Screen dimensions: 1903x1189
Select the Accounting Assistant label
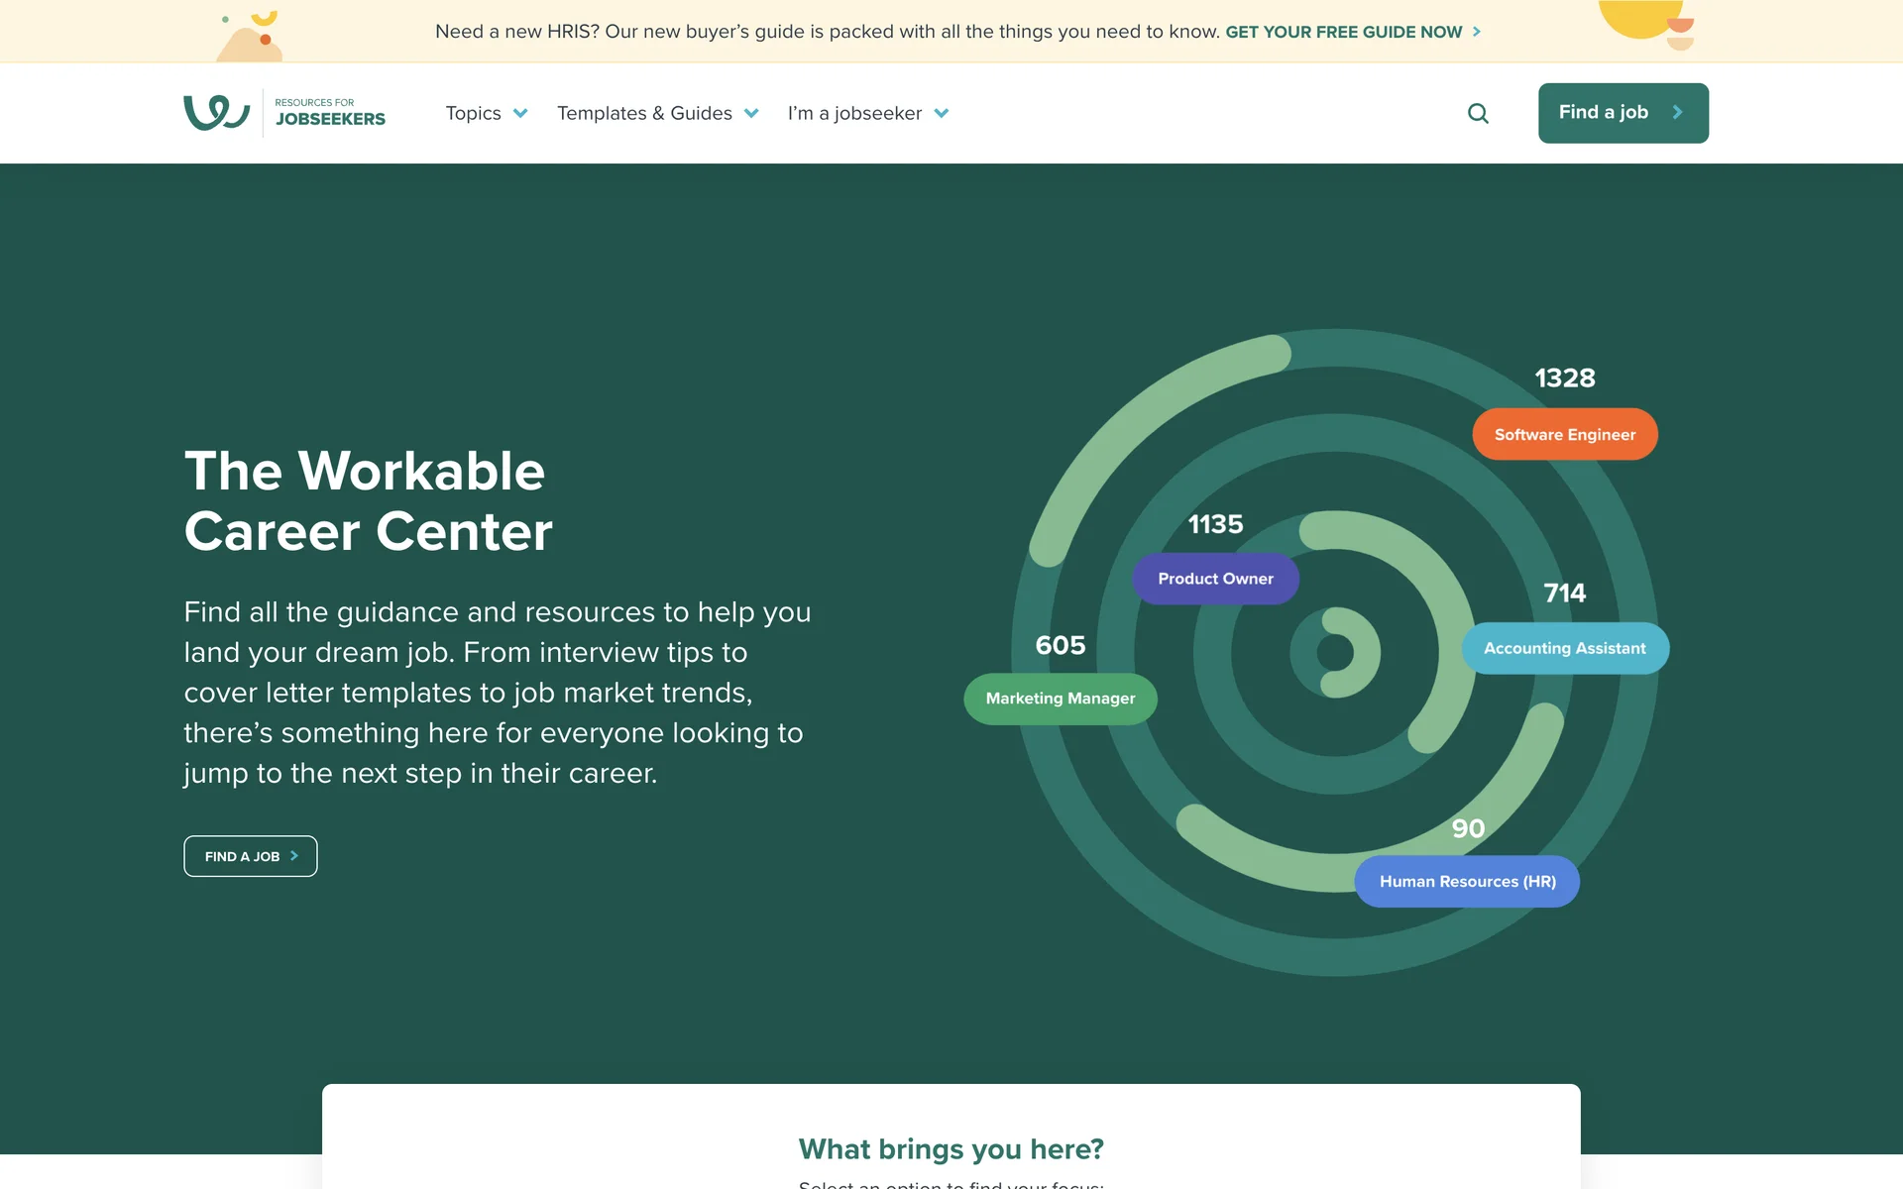pos(1564,648)
